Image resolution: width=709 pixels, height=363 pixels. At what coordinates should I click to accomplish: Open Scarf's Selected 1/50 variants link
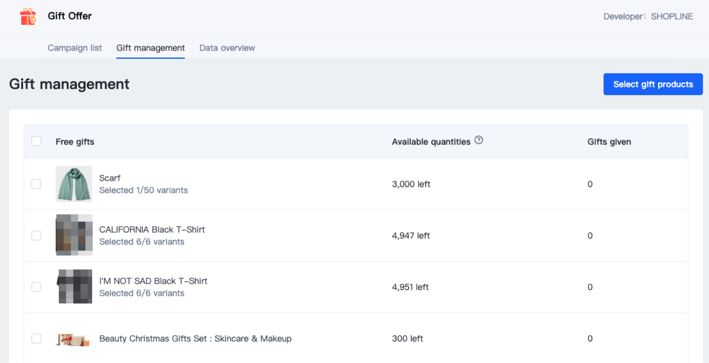(x=143, y=190)
